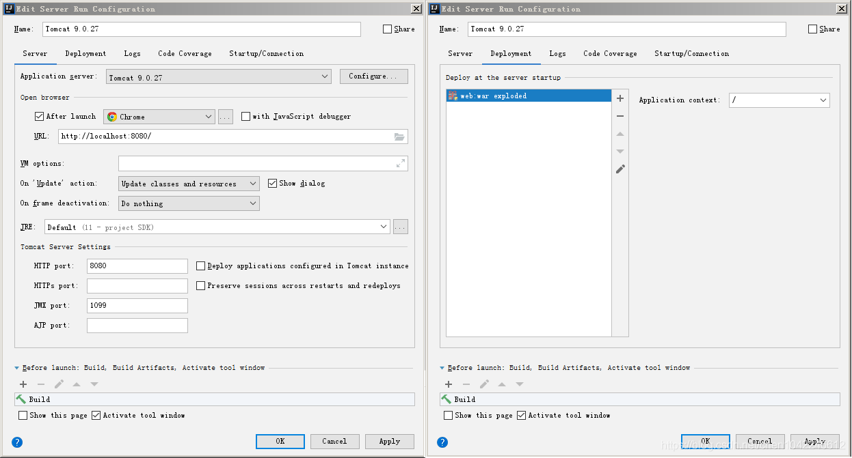Open Logs tab in right dialog

click(557, 54)
